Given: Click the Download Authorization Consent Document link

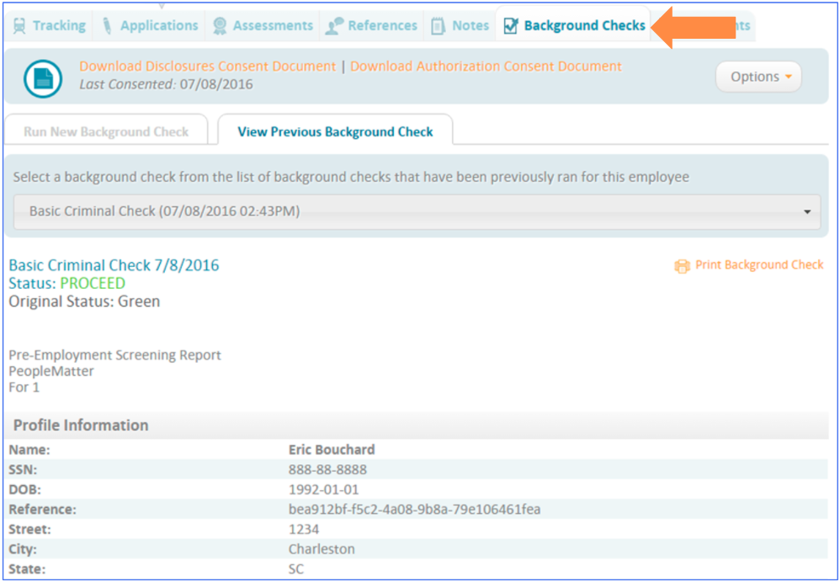Looking at the screenshot, I should tap(486, 66).
